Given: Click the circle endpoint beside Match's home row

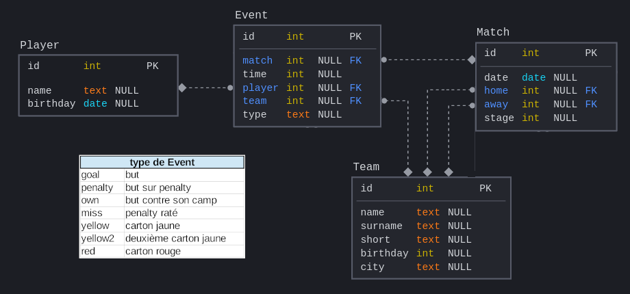Looking at the screenshot, I should coord(472,90).
